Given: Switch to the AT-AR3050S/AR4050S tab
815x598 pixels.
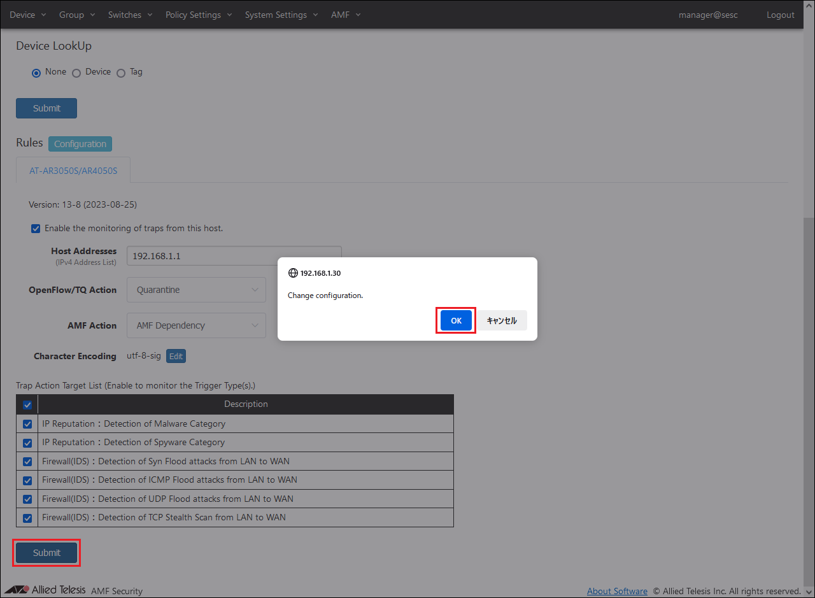Looking at the screenshot, I should pyautogui.click(x=73, y=171).
